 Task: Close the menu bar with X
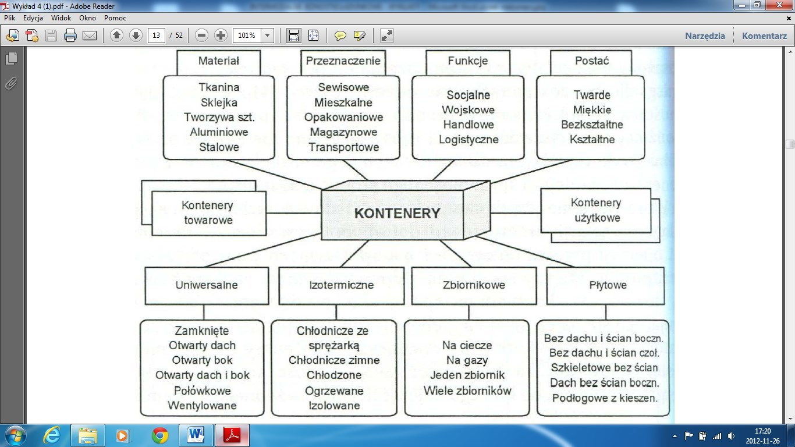(x=788, y=18)
